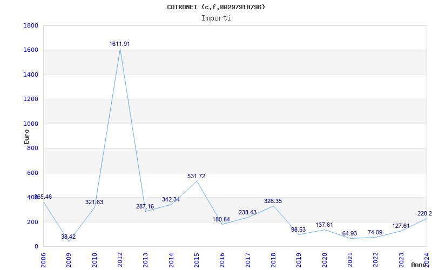Click the 328.35 data label
Viewport: 432px width, 270px height.
pyautogui.click(x=273, y=201)
